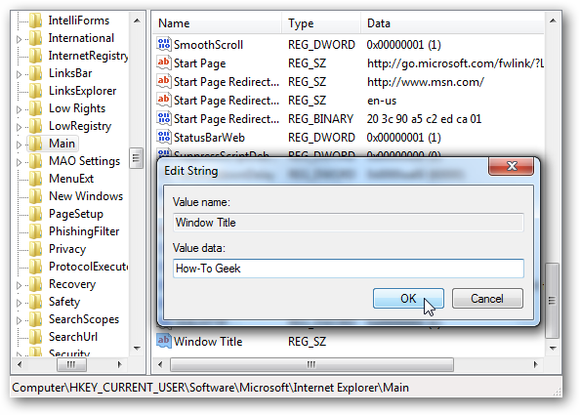Expand the Recovery key
This screenshot has width=580, height=415.
(x=20, y=285)
